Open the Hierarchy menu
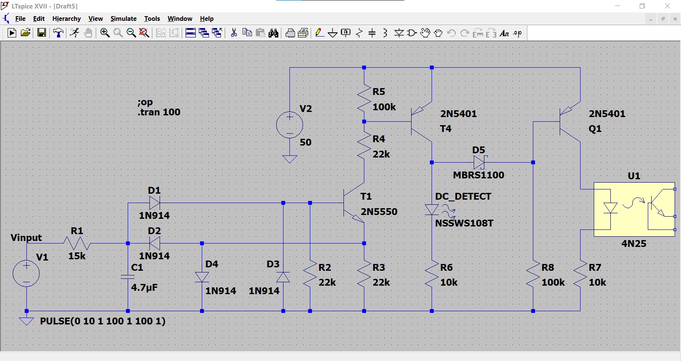The image size is (681, 361). pos(66,19)
